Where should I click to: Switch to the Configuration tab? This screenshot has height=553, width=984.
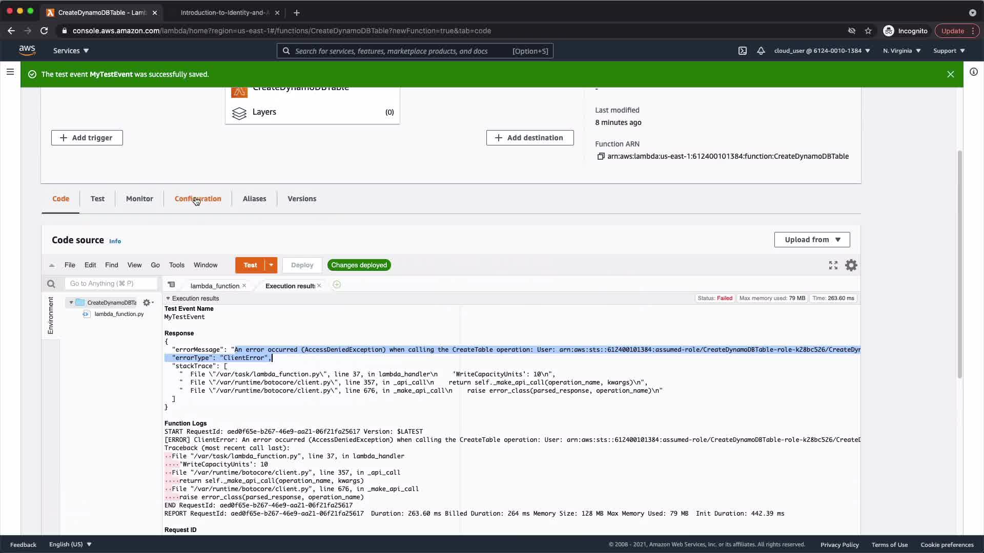pyautogui.click(x=198, y=199)
